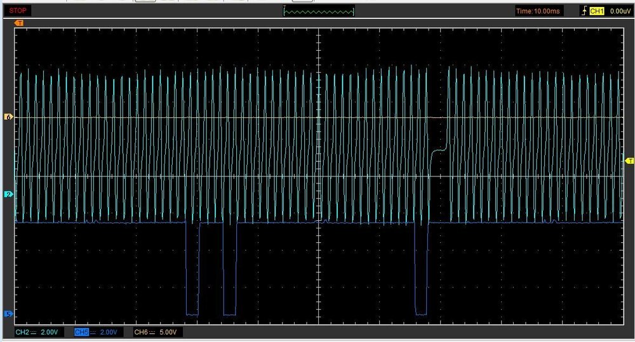The width and height of the screenshot is (635, 342).
Task: Click the orange horizontal trigger position marker
Action: click(19, 23)
